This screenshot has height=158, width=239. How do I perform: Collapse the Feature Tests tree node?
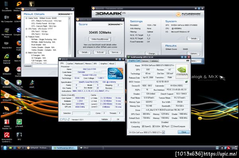(x=26, y=37)
